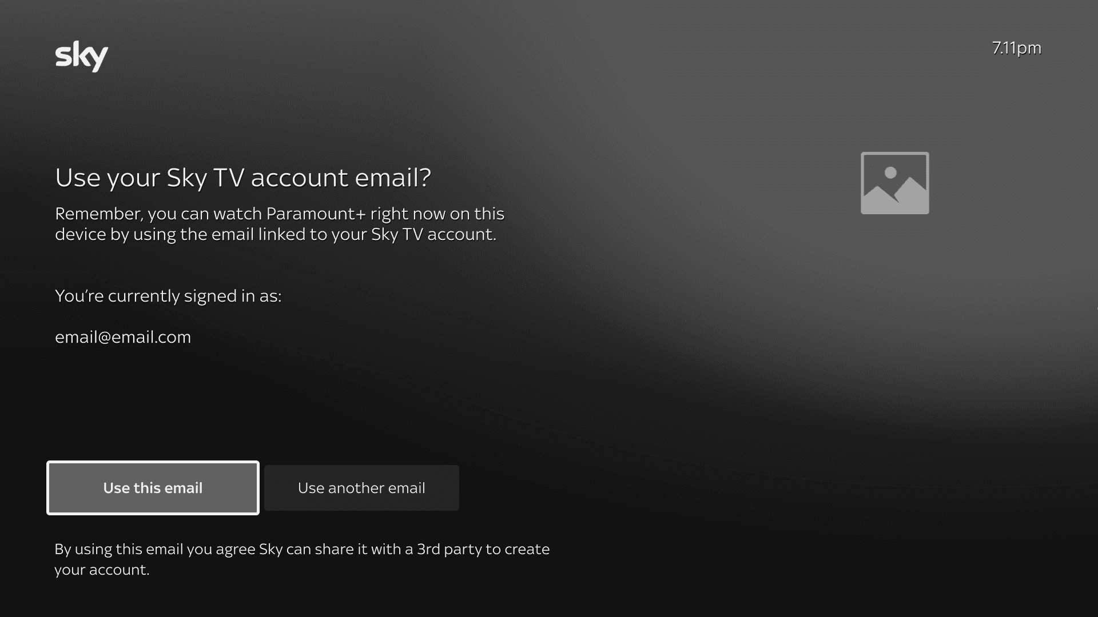This screenshot has width=1098, height=617.
Task: Click the 'Use your Sky TV account email?' heading
Action: coord(243,178)
